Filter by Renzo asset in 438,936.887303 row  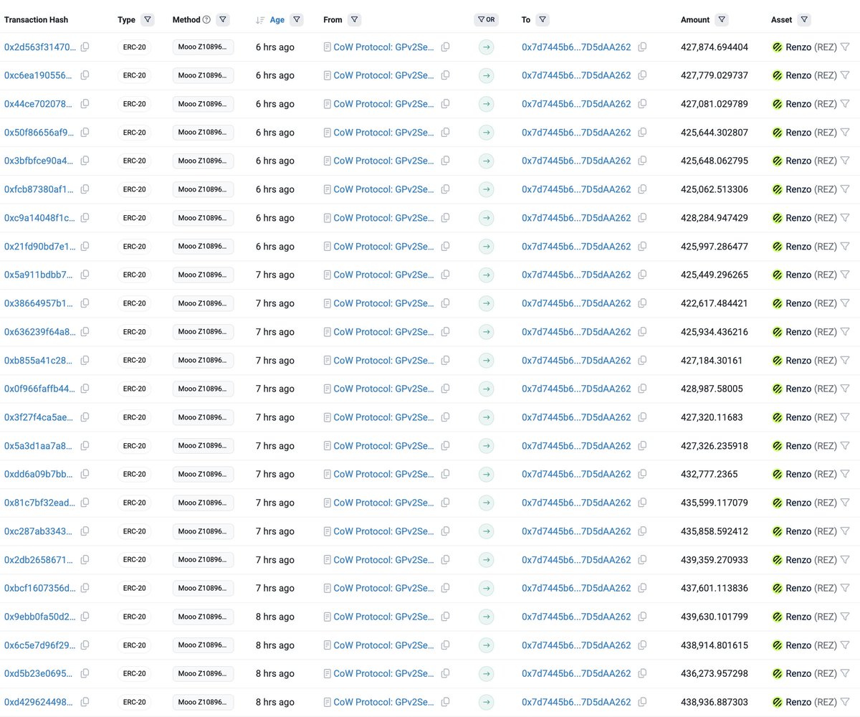(845, 702)
